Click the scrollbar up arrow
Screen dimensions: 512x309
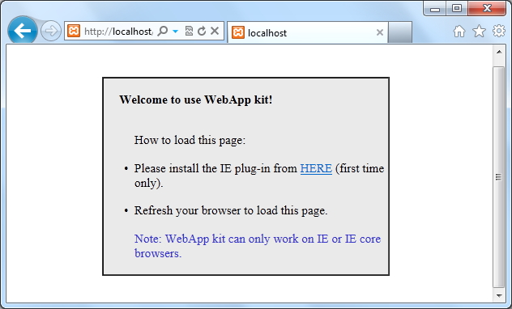coord(499,52)
